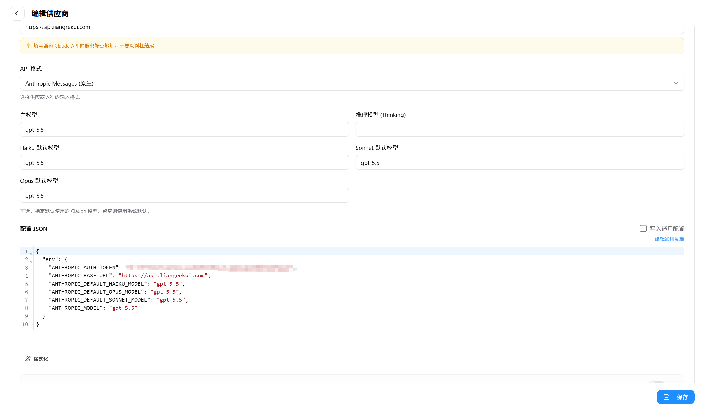Open the API 格式 dropdown
Screen dimensions: 704x411
[352, 83]
